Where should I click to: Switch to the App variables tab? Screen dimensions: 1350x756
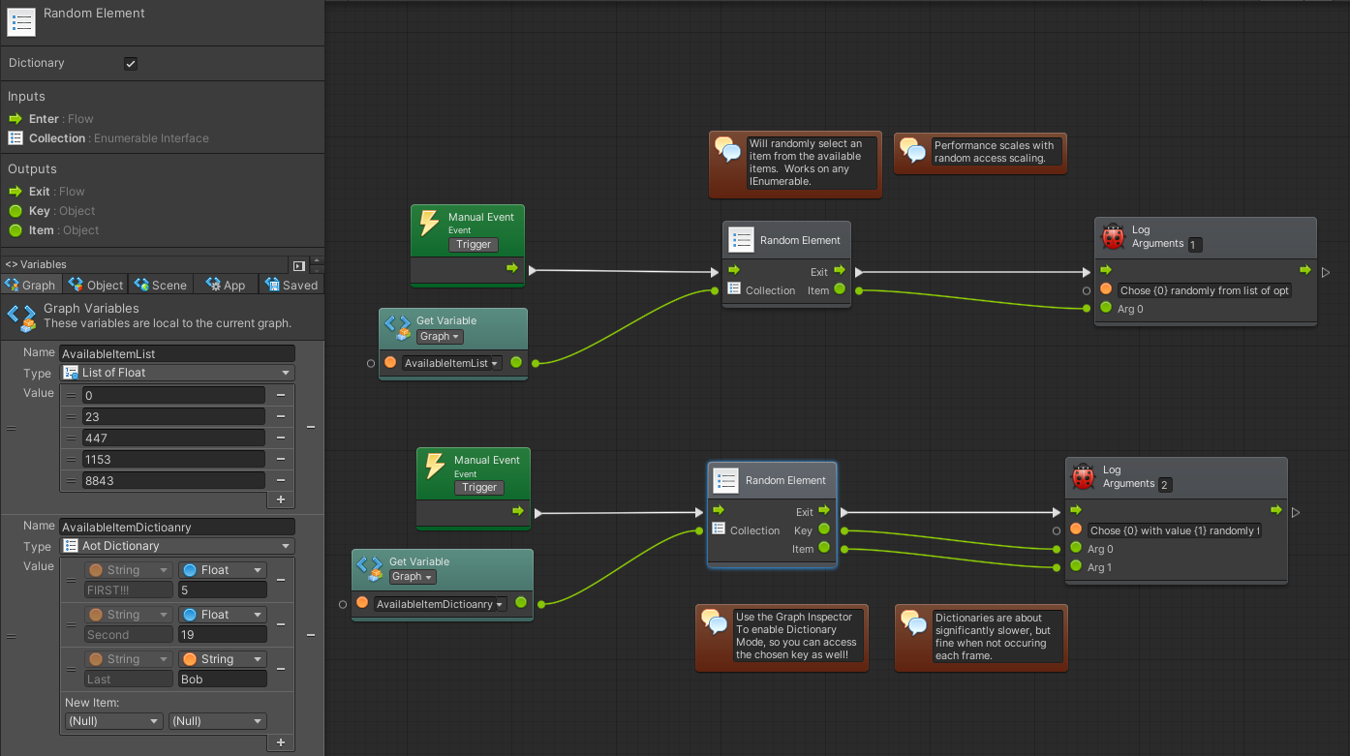pos(226,285)
